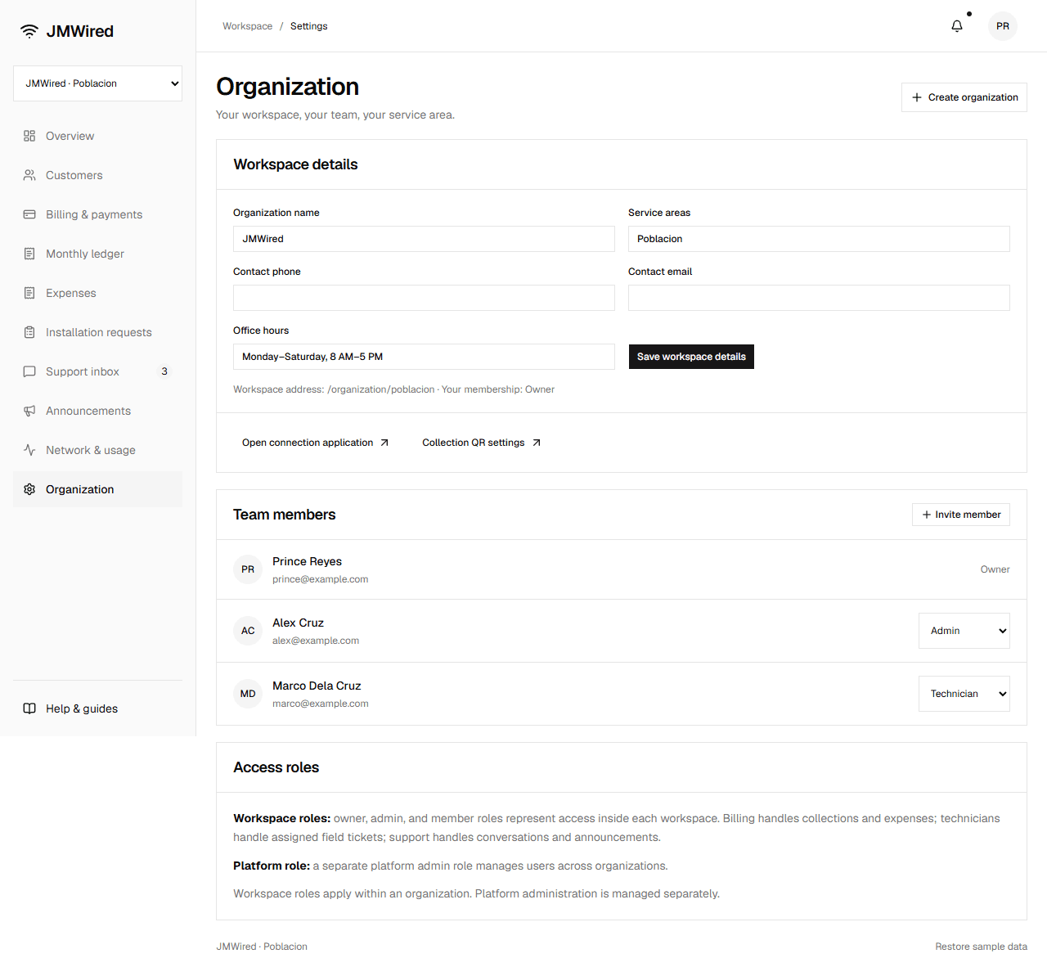The width and height of the screenshot is (1047, 976).
Task: Click the Monthly ledger icon
Action: coord(29,254)
